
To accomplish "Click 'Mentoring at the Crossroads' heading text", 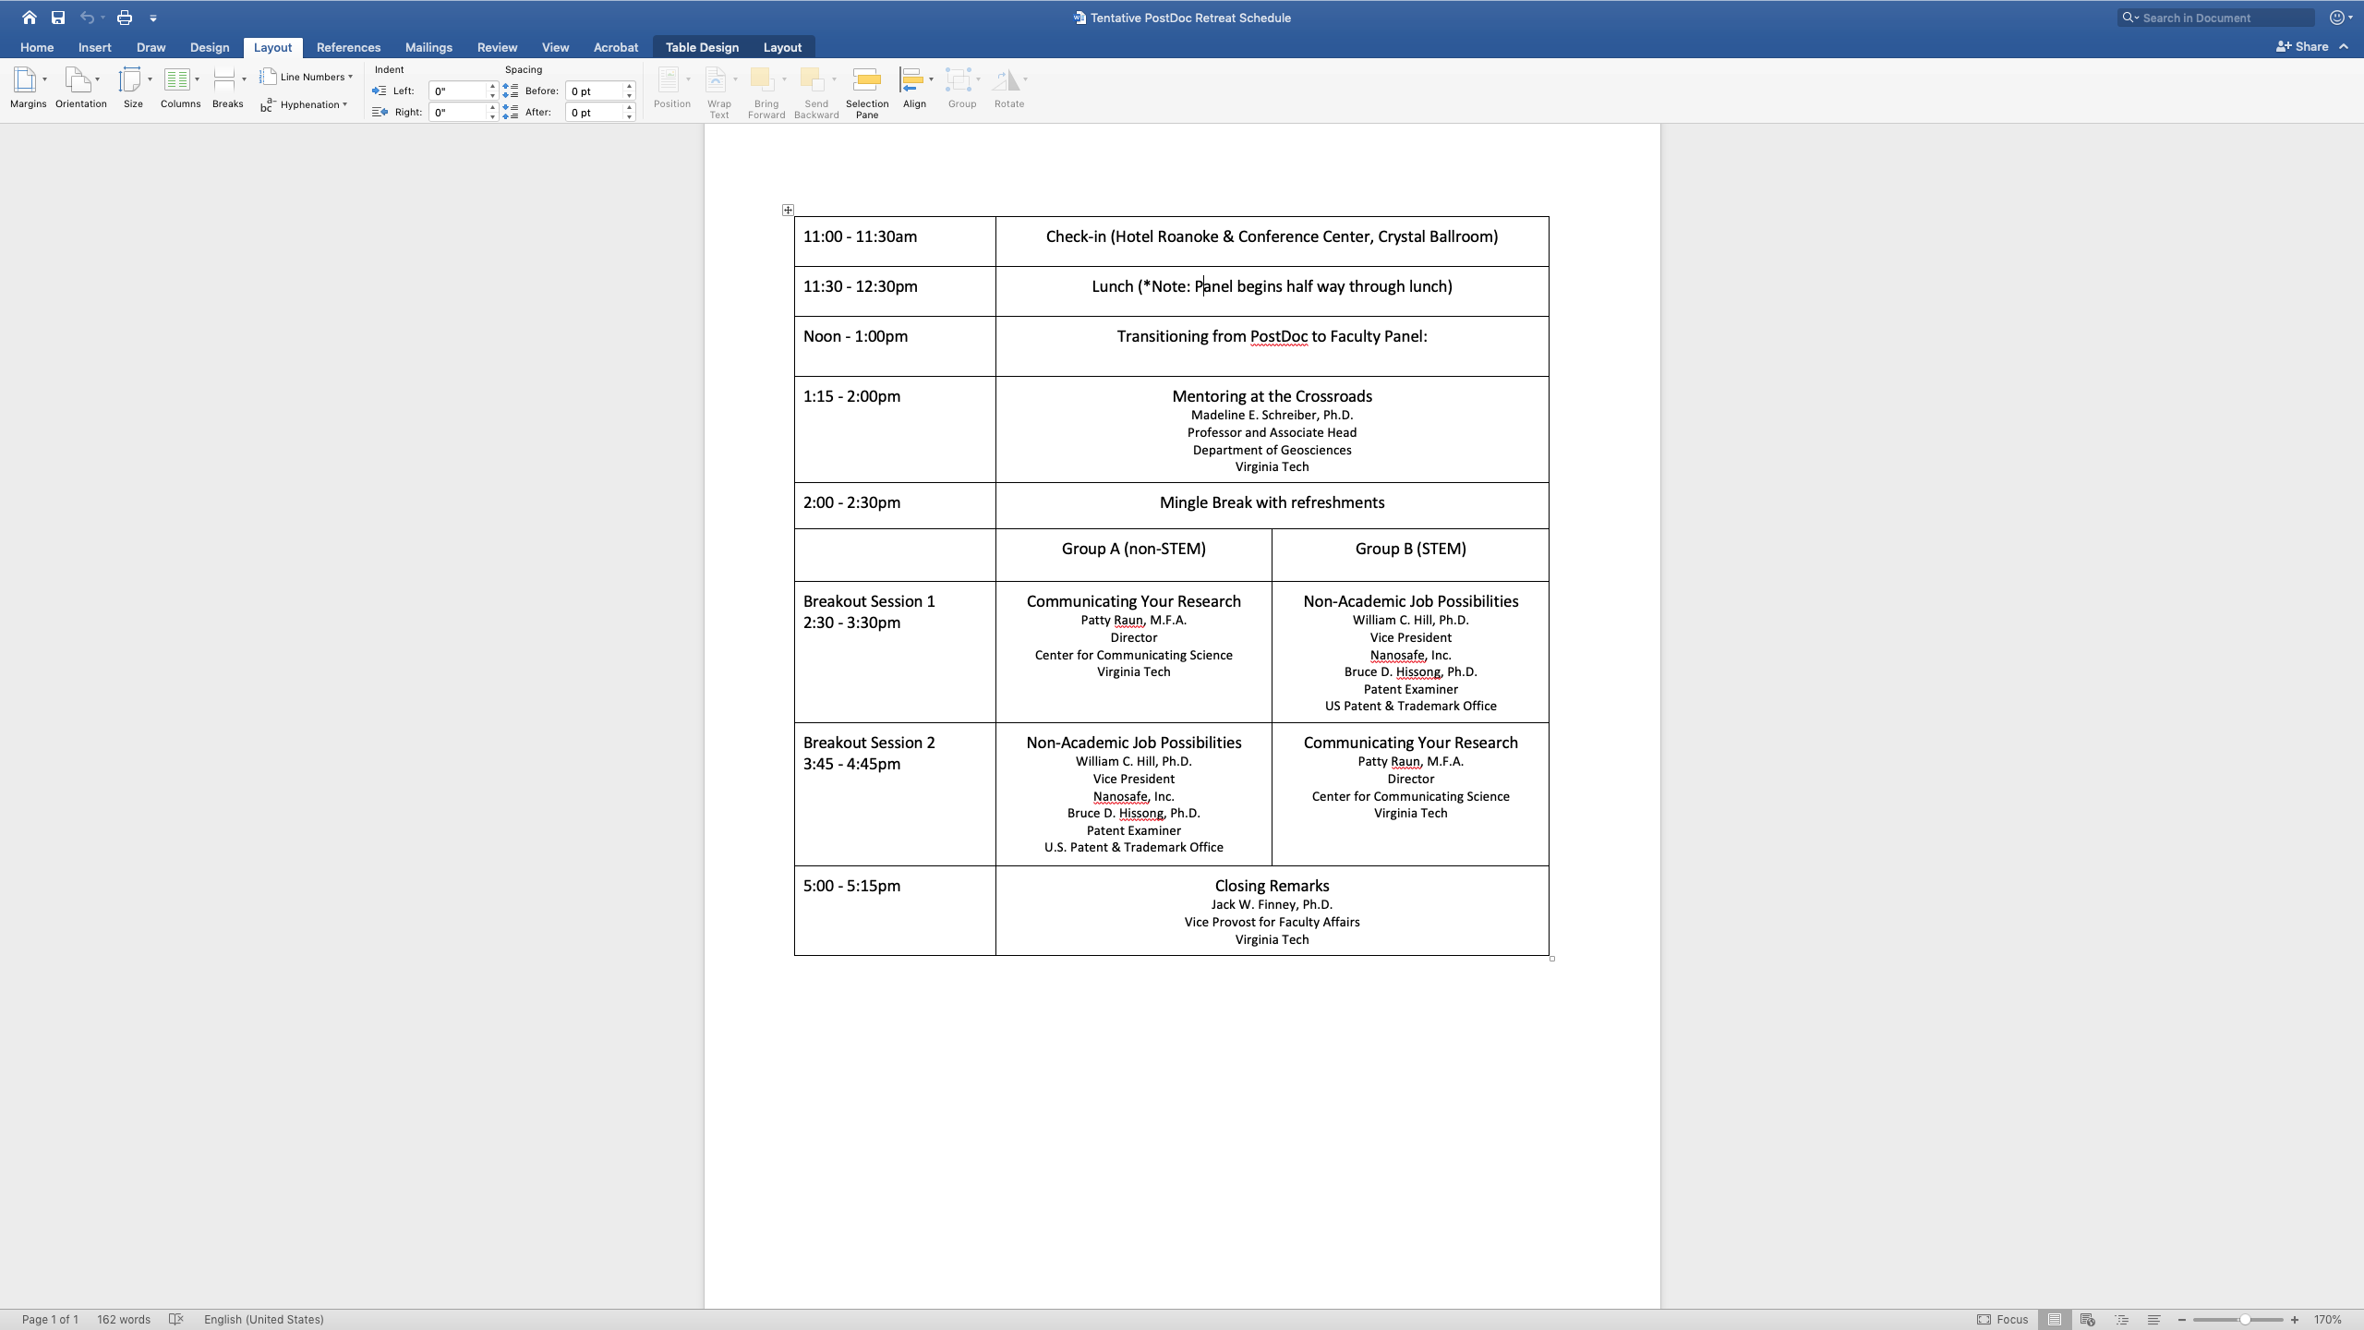I will (1272, 396).
